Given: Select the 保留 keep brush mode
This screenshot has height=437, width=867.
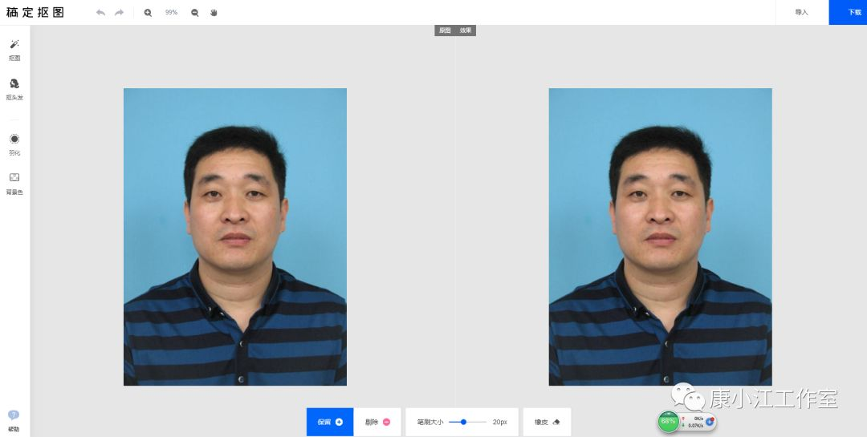Looking at the screenshot, I should tap(330, 422).
